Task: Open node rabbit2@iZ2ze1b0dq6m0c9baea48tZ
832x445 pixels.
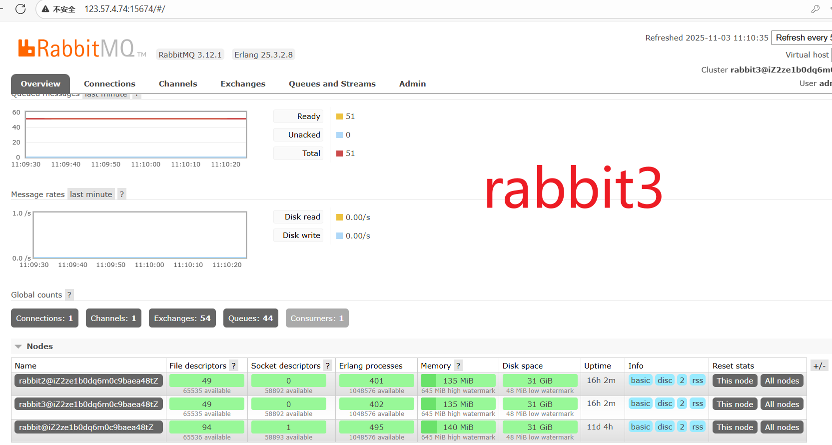Action: point(88,380)
